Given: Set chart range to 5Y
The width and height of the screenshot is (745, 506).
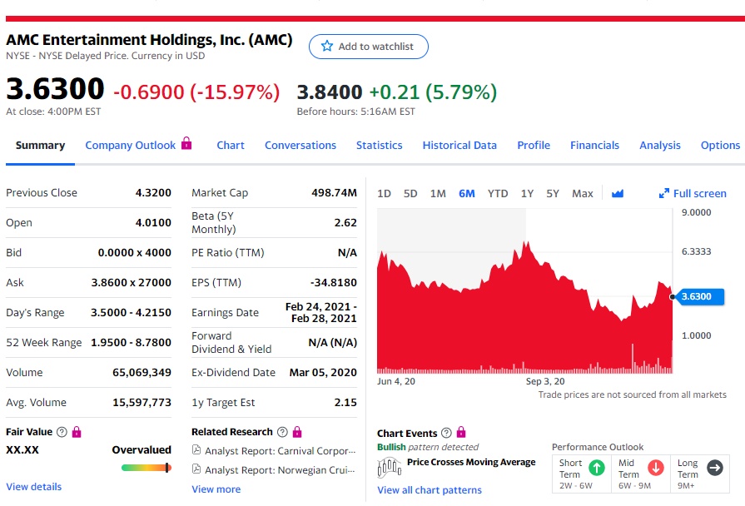Looking at the screenshot, I should point(553,194).
